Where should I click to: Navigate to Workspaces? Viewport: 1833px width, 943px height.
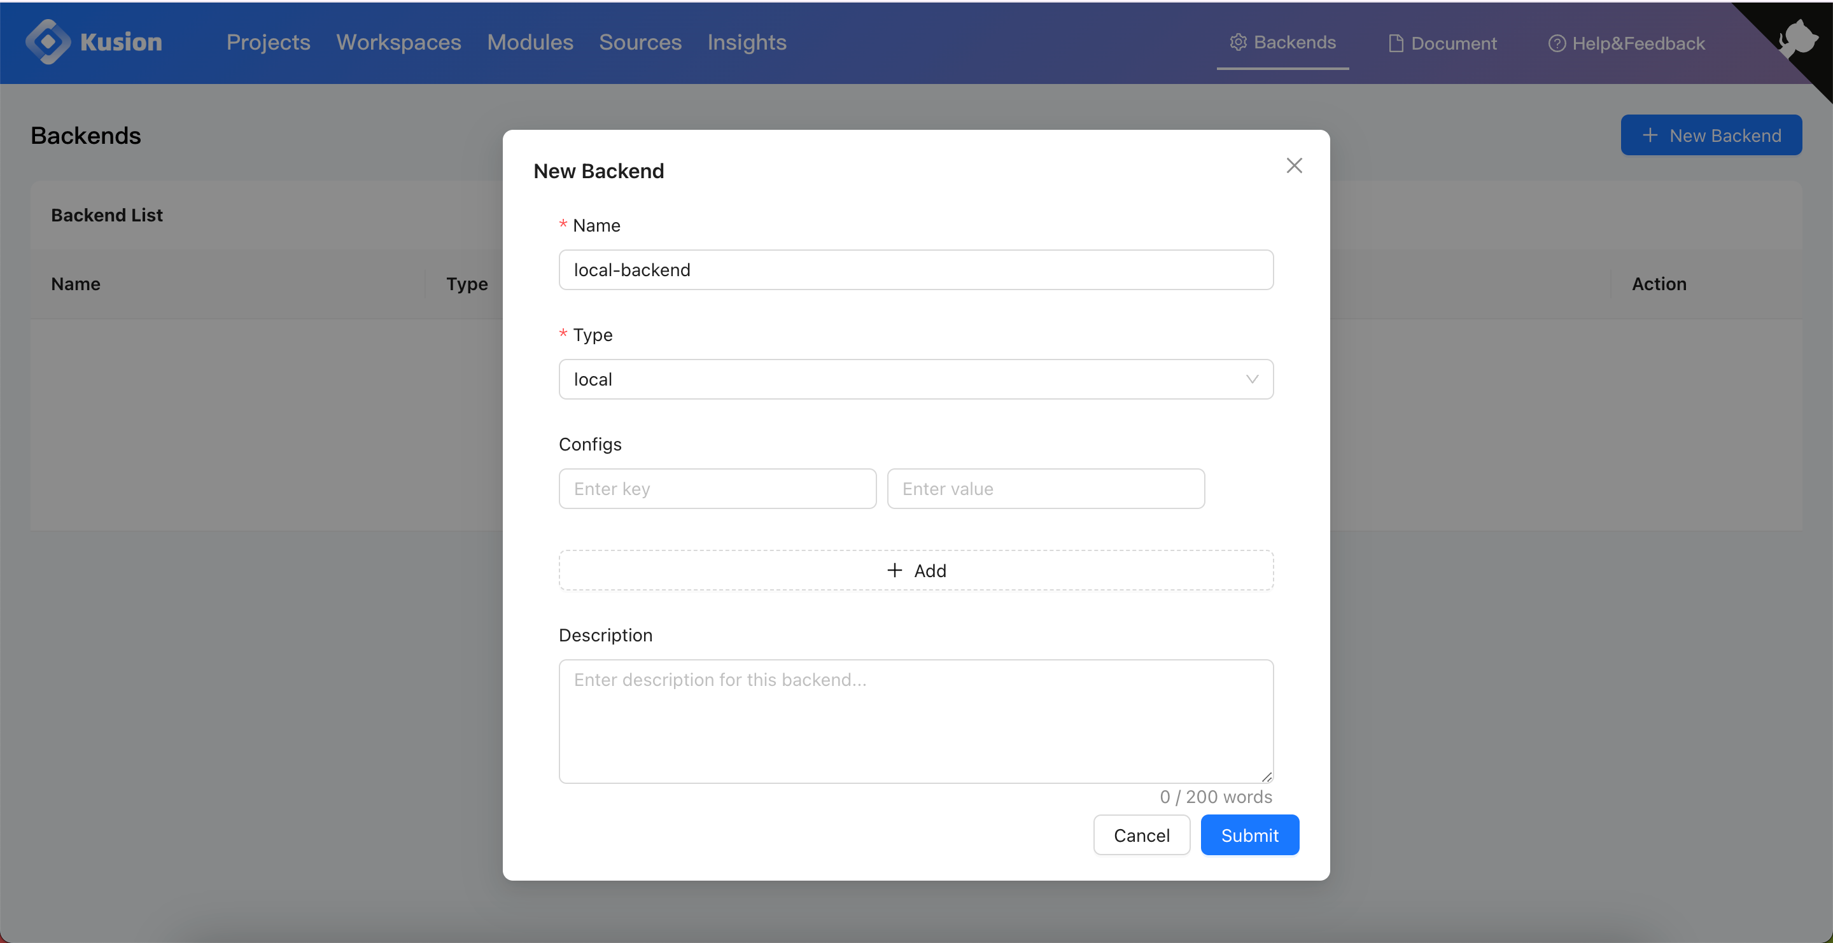tap(398, 42)
